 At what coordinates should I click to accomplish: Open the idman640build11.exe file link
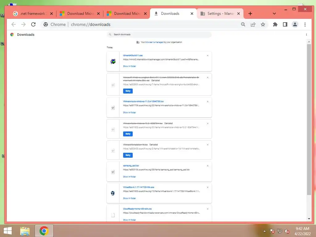point(133,55)
